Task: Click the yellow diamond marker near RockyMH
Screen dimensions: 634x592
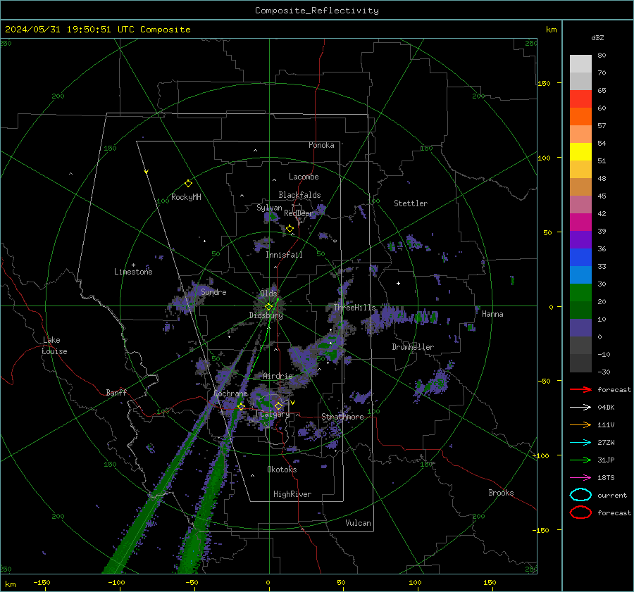Action: (188, 184)
